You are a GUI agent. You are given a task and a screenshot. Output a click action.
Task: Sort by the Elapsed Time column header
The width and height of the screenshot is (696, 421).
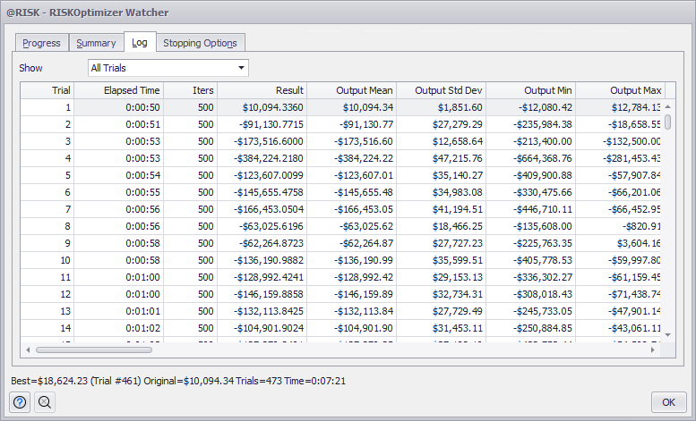[118, 90]
